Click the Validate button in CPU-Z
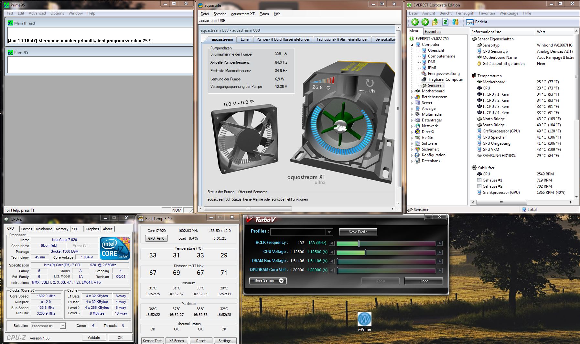This screenshot has height=344, width=580. (x=94, y=338)
